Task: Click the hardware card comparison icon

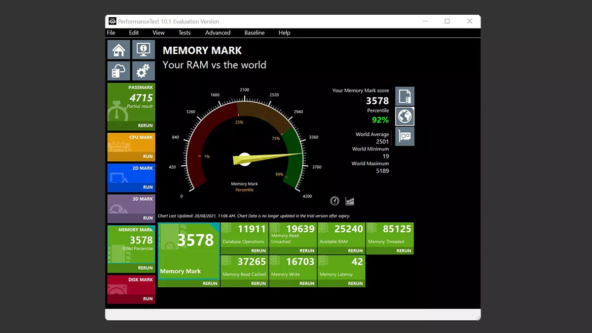Action: pos(405,136)
